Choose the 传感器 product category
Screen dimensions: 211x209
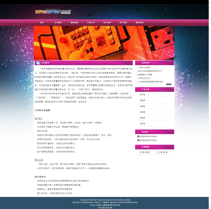tap(142, 106)
